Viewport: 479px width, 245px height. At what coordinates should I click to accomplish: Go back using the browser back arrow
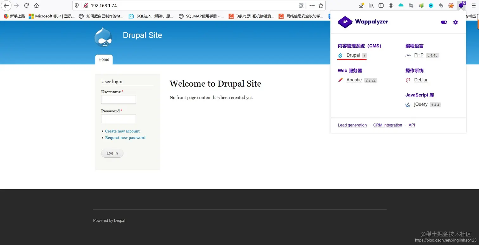pyautogui.click(x=6, y=5)
